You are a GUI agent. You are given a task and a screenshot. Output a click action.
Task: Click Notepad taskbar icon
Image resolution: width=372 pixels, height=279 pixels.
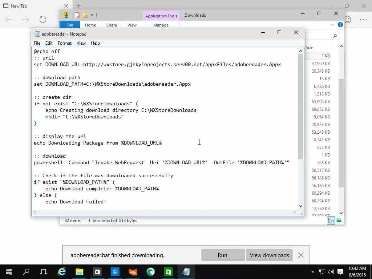tap(186, 272)
